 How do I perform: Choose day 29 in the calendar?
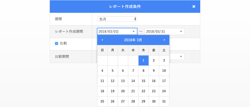(x=143, y=102)
